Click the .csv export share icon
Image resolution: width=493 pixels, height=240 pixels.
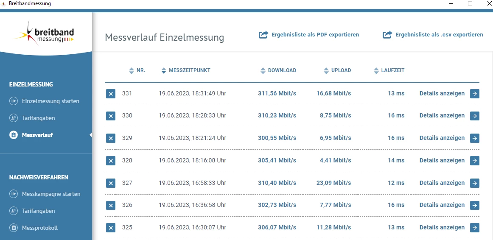(x=387, y=35)
